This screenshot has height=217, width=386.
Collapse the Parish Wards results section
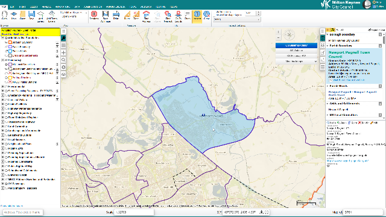tap(327, 86)
